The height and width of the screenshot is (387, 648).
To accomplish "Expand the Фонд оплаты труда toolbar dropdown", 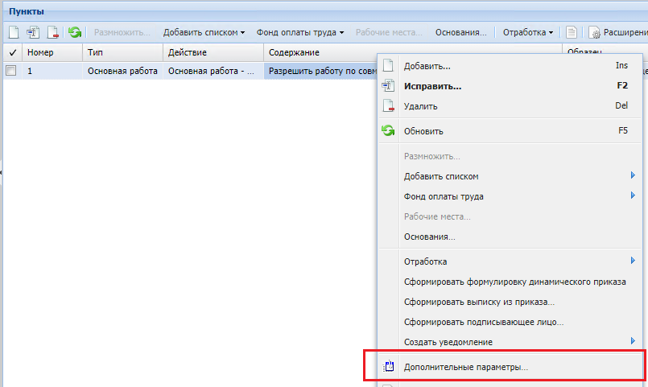I will (300, 33).
